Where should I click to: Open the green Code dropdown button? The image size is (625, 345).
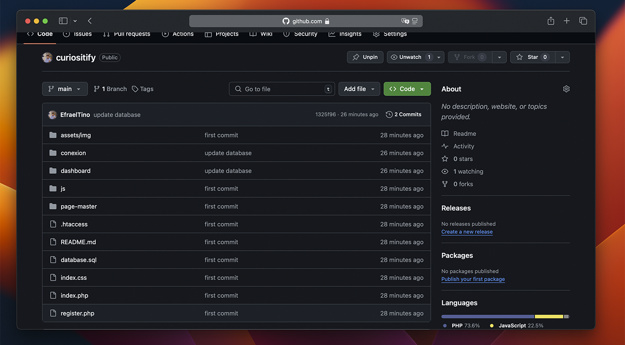407,89
